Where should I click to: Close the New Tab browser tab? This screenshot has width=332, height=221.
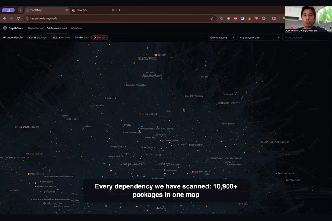tap(112, 10)
